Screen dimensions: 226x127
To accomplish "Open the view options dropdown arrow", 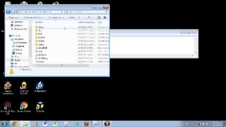I will [93, 17].
